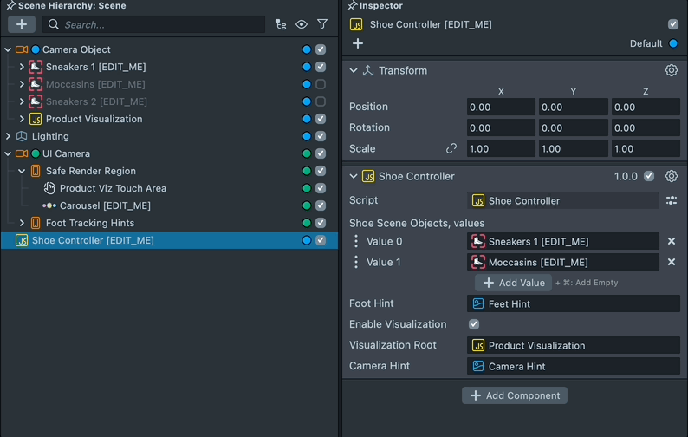Screen dimensions: 688x437
Task: Click the plus icon under inspector name
Action: point(358,43)
